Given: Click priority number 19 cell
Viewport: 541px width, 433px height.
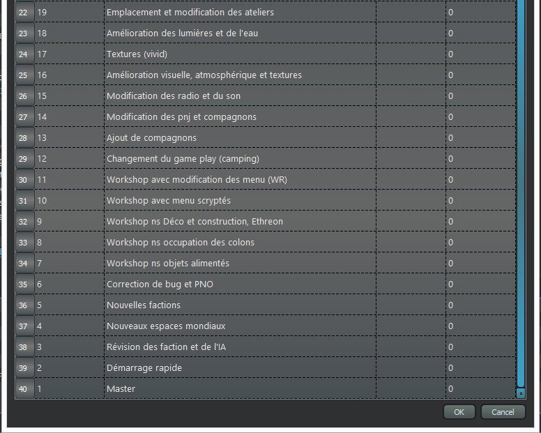Looking at the screenshot, I should click(x=69, y=13).
